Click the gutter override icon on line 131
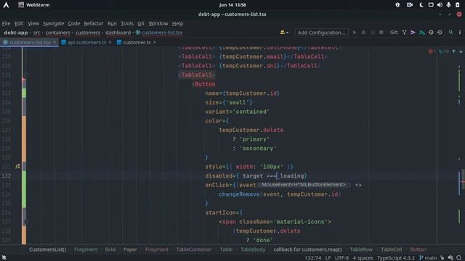The width and height of the screenshot is (465, 261). pos(17,166)
